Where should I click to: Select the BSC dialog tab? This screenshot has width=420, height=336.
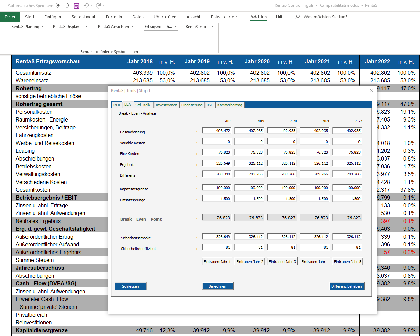tap(210, 105)
